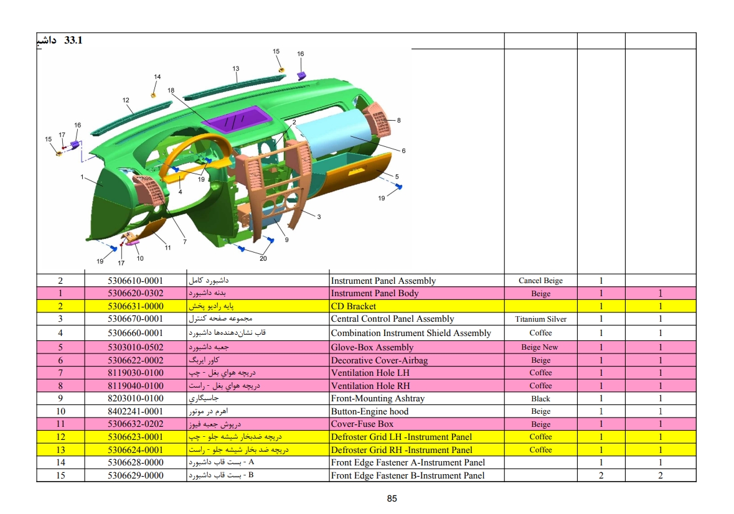Select 'Instrument Panel Body' text
This screenshot has width=734, height=514.
coord(375,293)
